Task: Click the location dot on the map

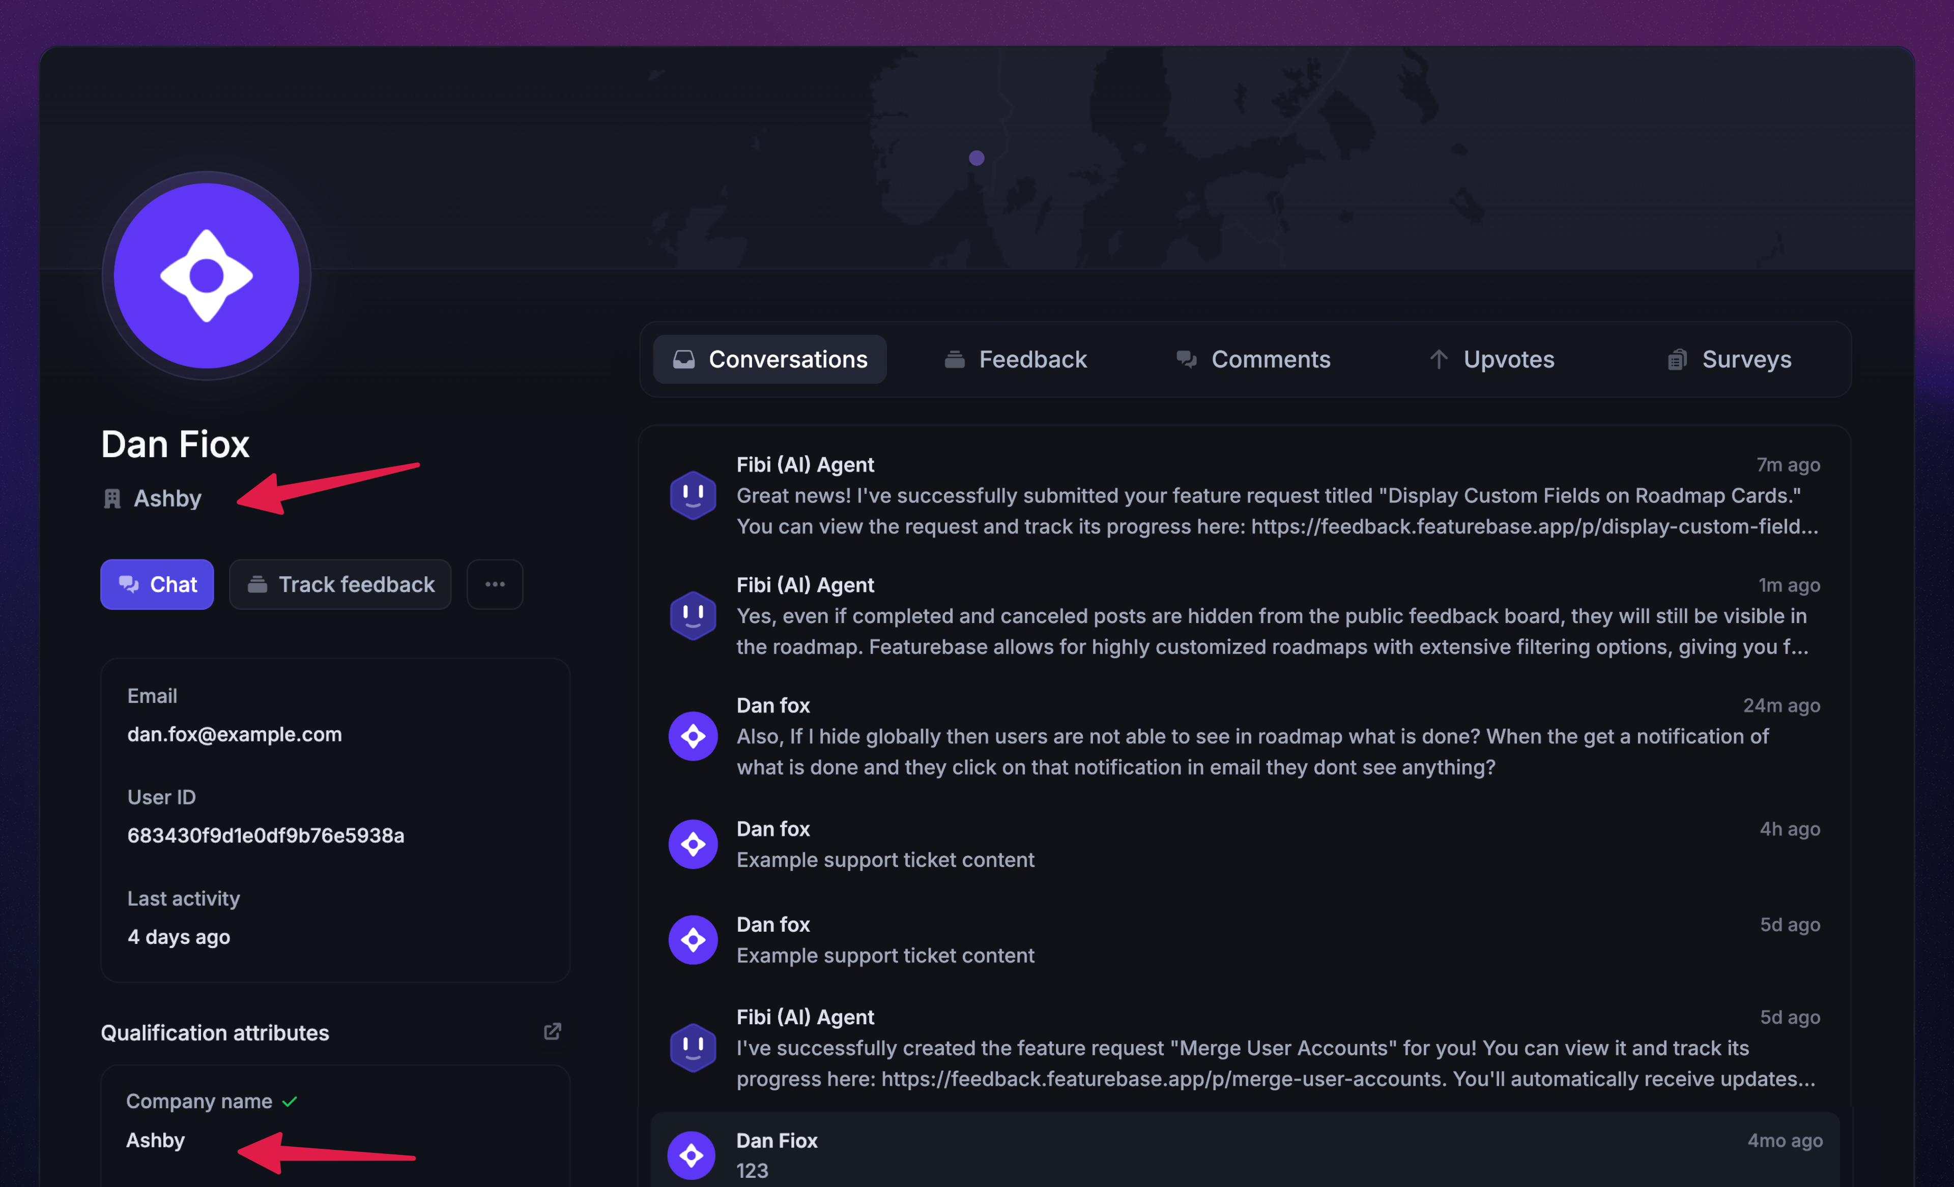Action: [x=976, y=158]
